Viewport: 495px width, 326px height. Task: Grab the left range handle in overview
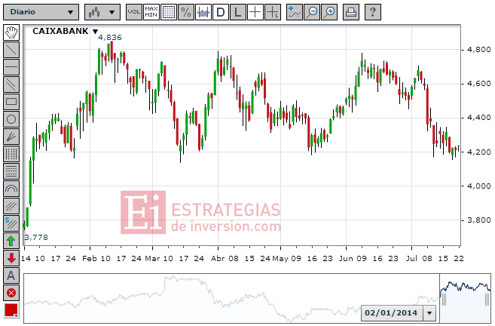pyautogui.click(x=444, y=300)
